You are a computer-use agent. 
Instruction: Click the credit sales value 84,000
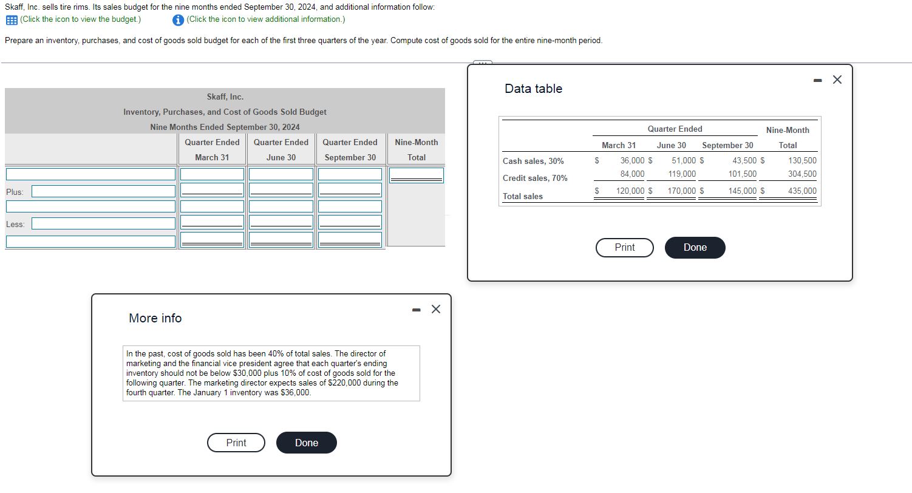[632, 174]
